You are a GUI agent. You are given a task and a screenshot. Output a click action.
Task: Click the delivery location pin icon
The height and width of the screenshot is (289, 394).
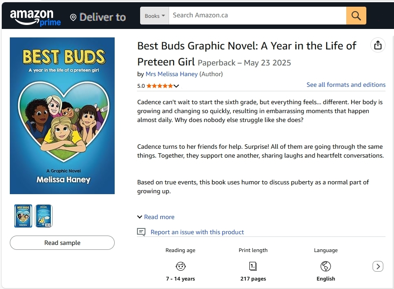[73, 17]
